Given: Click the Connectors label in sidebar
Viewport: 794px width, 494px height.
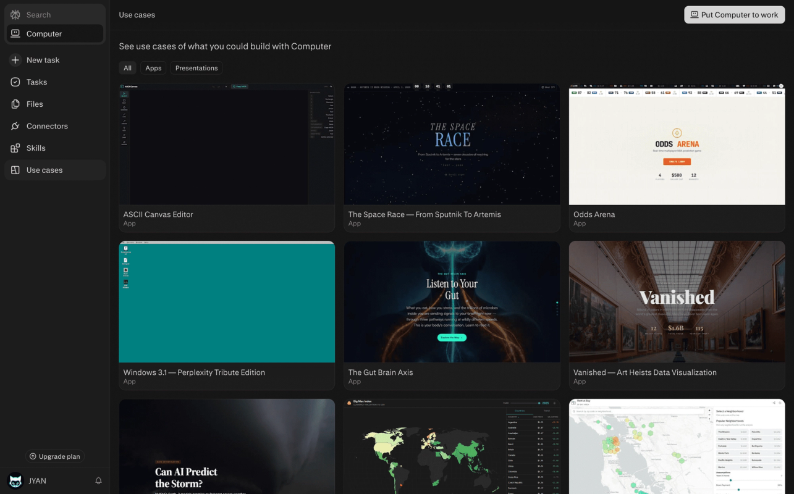Looking at the screenshot, I should tap(47, 126).
